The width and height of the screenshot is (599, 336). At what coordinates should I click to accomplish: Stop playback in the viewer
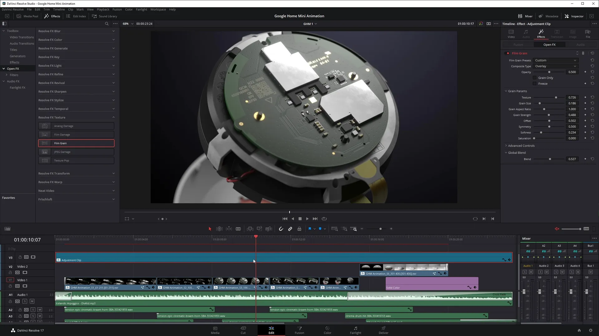tap(300, 219)
